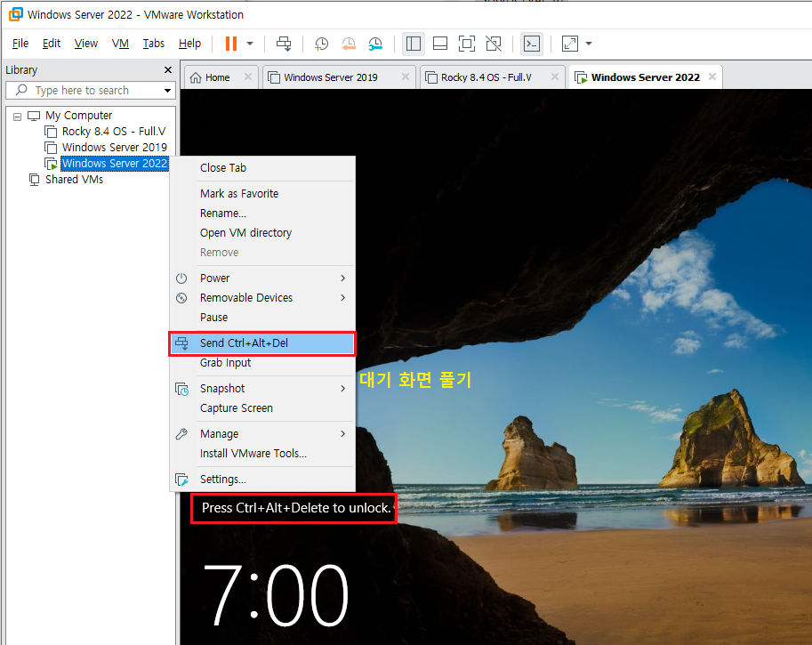Viewport: 812px width, 645px height.
Task: Choose Pause in context menu
Action: [262, 318]
